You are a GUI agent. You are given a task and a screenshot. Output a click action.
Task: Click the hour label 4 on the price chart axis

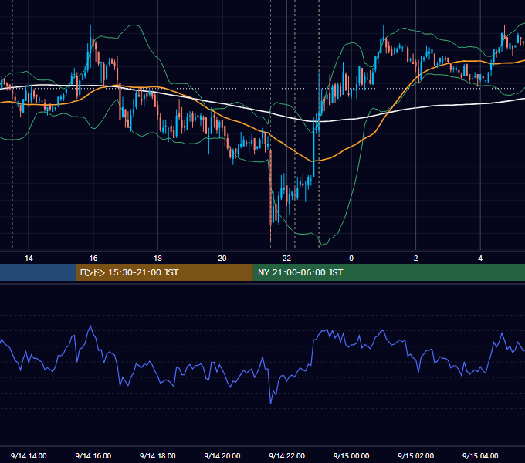click(x=480, y=259)
